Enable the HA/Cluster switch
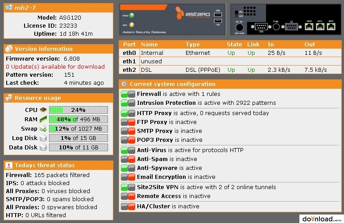This screenshot has width=344, height=223. click(x=128, y=206)
